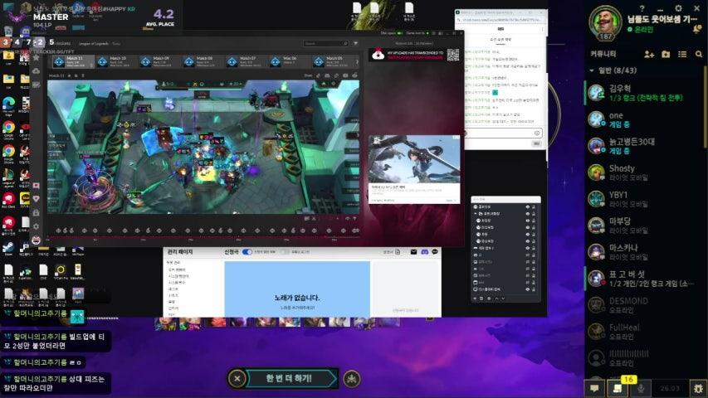Click the anime ad thumbnail in replay app
Viewport: 708px width, 398px height.
(414, 159)
